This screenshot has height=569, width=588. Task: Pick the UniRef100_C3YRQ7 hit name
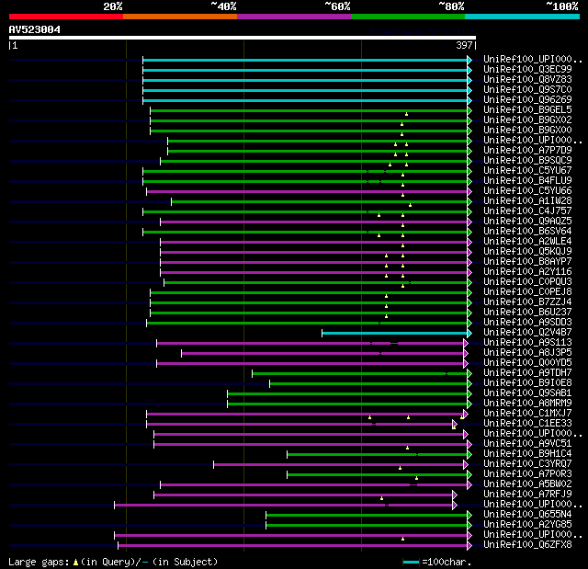pyautogui.click(x=527, y=464)
